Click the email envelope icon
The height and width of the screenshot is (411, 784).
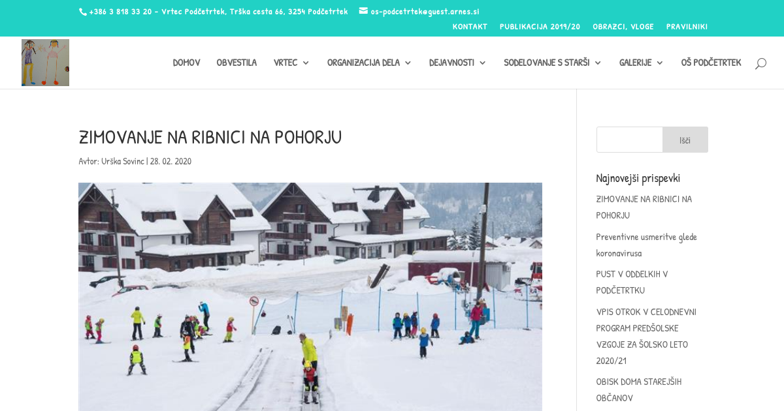(x=363, y=11)
